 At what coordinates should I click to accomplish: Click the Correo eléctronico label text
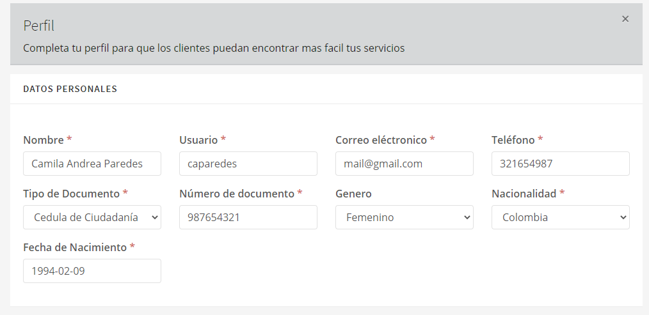[x=380, y=140]
